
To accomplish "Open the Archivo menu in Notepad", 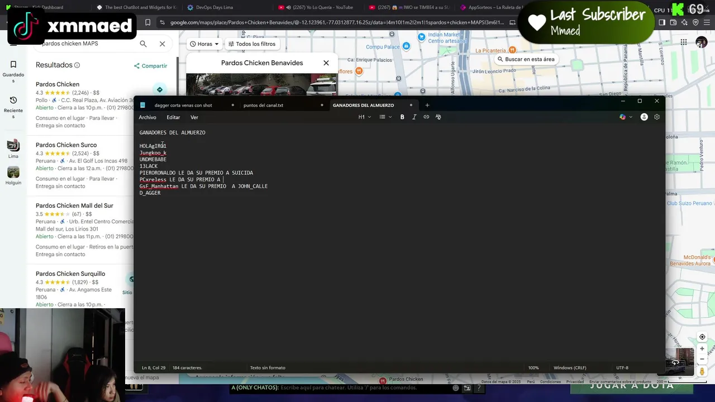I will [x=147, y=117].
